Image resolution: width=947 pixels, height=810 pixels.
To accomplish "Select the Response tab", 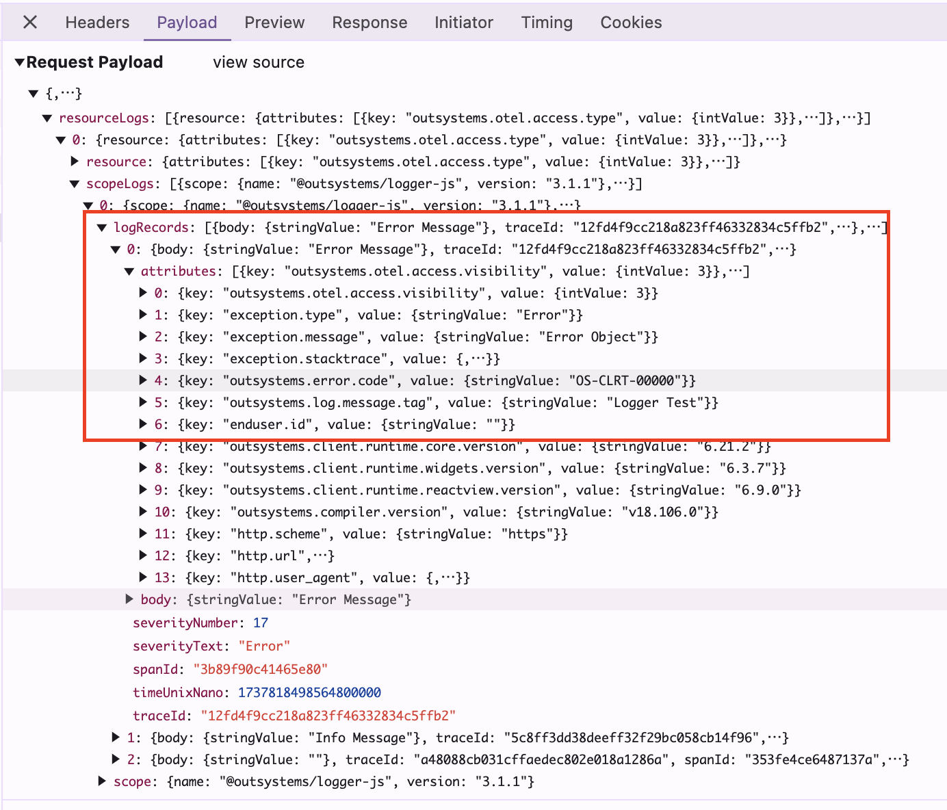I will pyautogui.click(x=369, y=22).
